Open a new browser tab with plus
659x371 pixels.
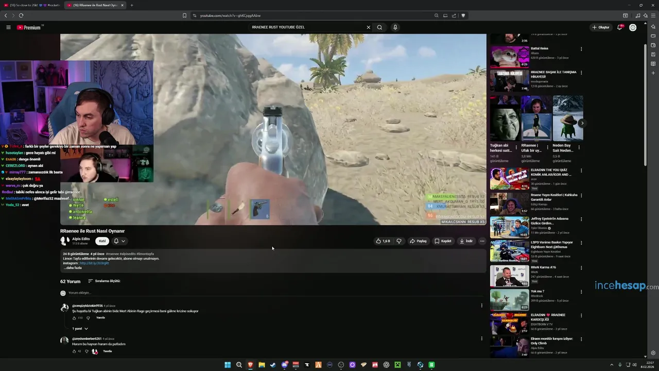point(132,5)
